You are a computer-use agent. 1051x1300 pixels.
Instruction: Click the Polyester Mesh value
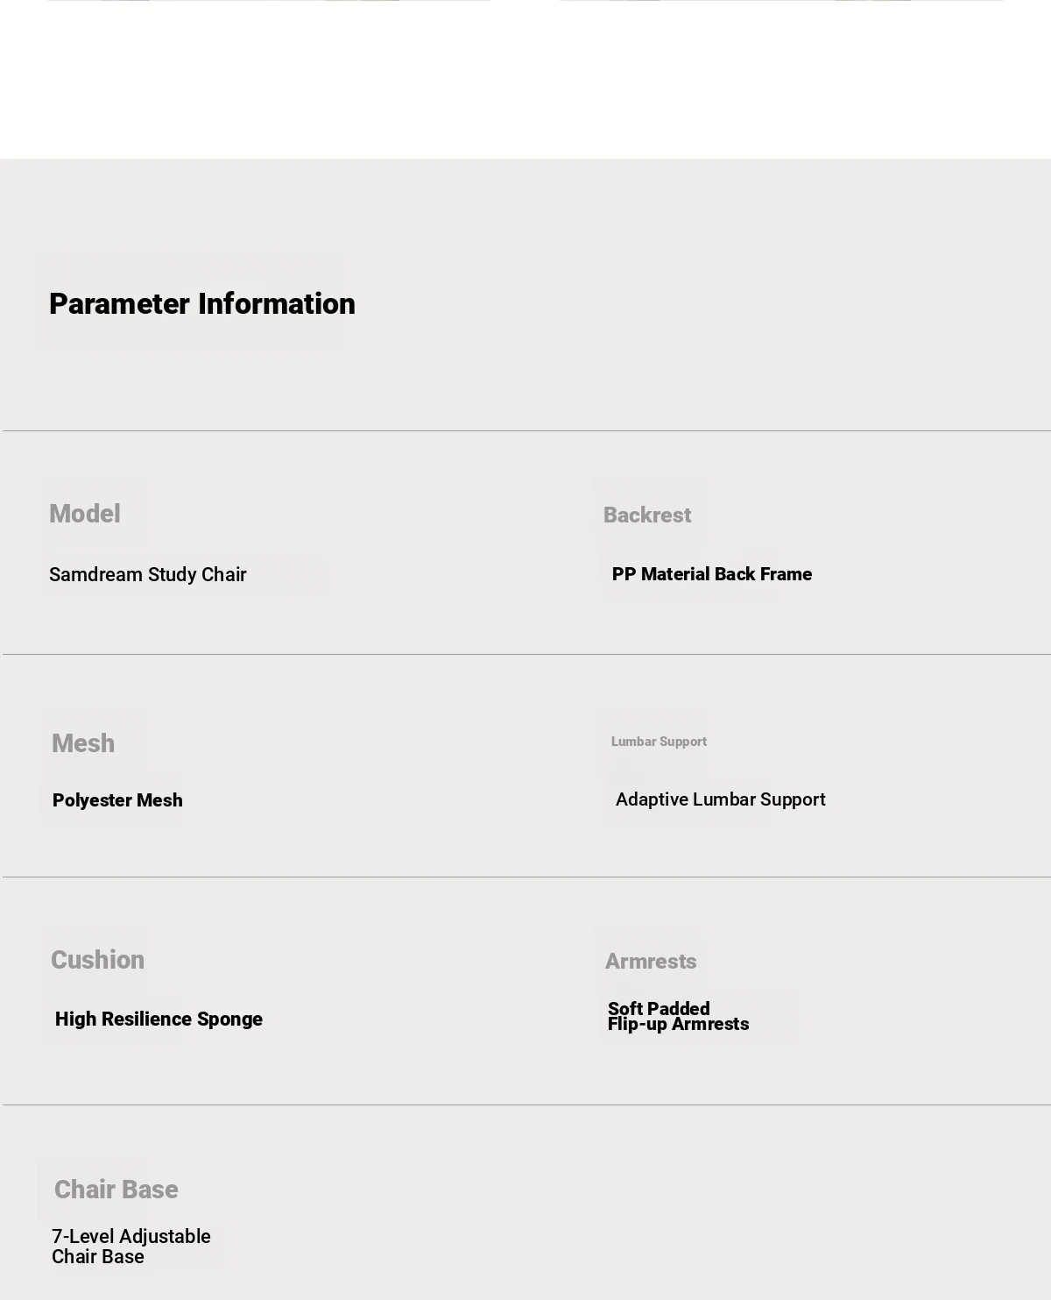tap(117, 800)
